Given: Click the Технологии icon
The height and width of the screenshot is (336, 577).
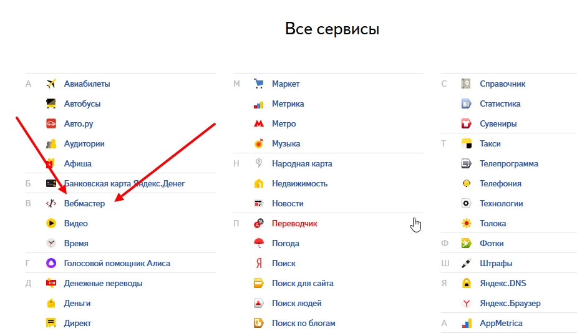Looking at the screenshot, I should (x=466, y=203).
